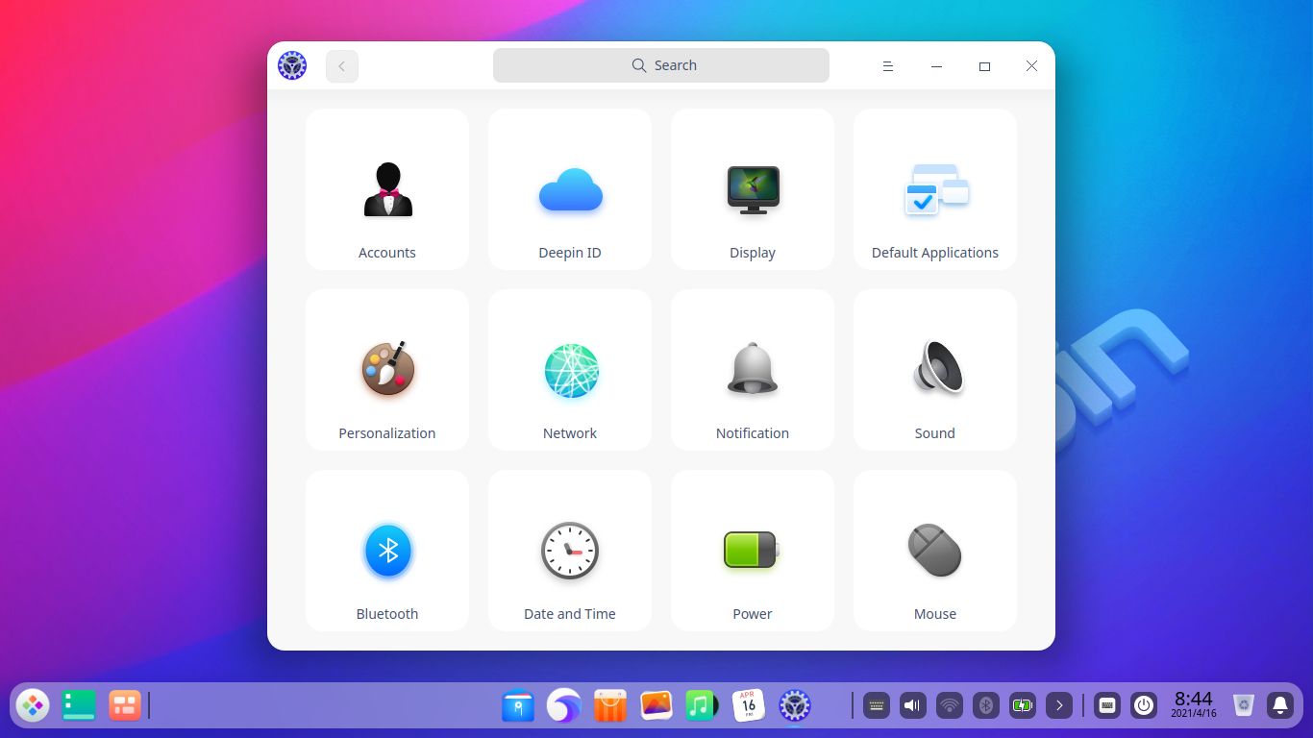Open the Mouse settings module
The width and height of the screenshot is (1313, 738).
tap(935, 551)
